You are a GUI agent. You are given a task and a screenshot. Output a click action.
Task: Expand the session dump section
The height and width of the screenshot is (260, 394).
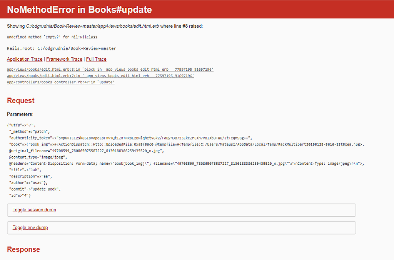[x=34, y=210]
